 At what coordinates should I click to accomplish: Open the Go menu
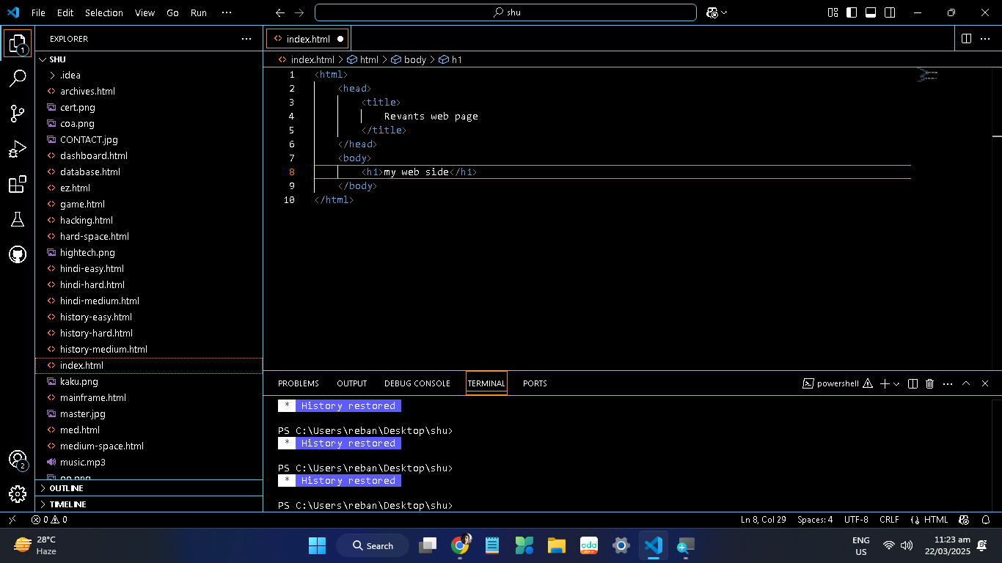pyautogui.click(x=172, y=12)
